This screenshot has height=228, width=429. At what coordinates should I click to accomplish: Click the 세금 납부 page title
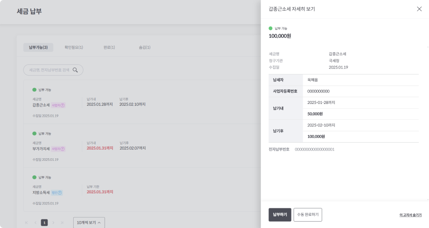(x=29, y=12)
